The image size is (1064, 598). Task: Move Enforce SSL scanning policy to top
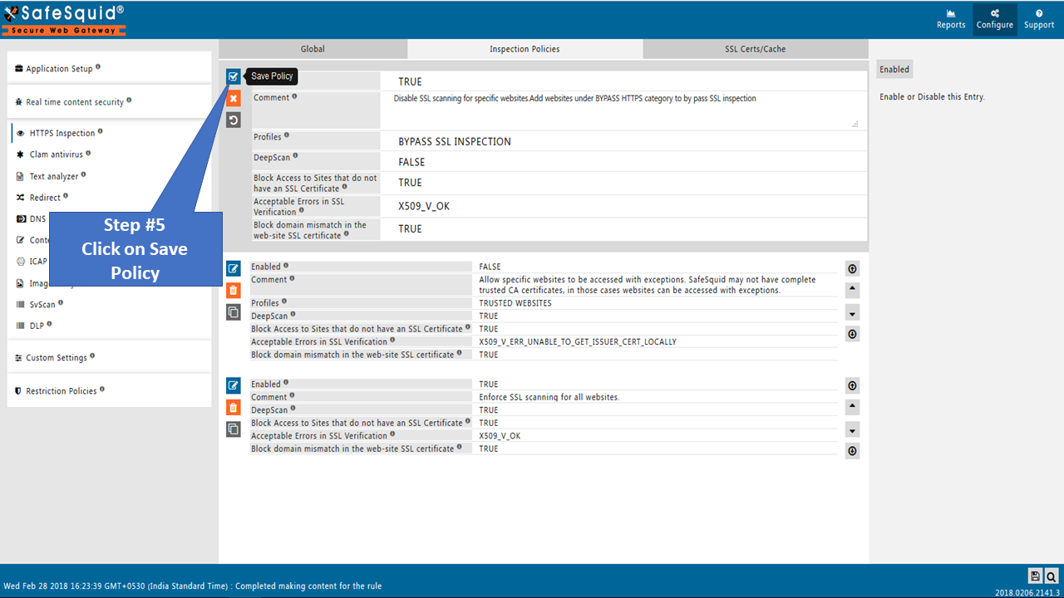click(x=852, y=385)
